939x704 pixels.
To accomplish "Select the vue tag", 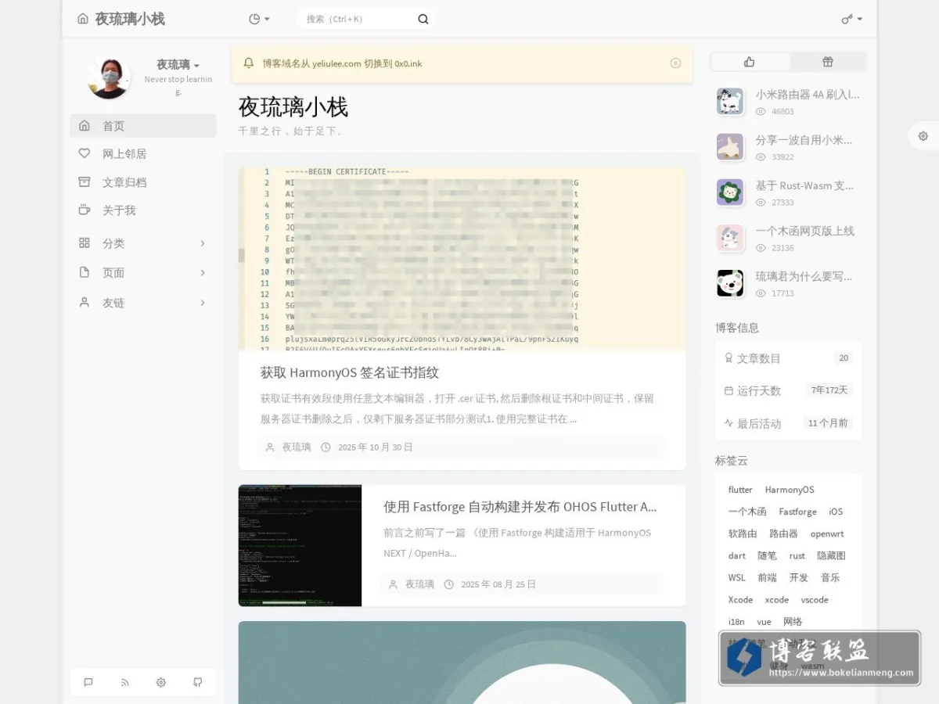I will click(765, 621).
